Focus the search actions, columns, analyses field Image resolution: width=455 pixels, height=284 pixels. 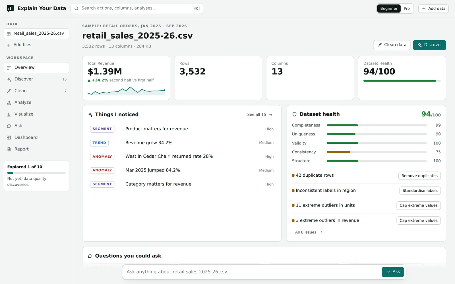point(136,9)
